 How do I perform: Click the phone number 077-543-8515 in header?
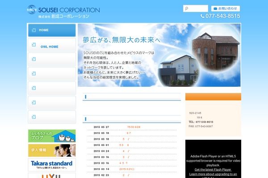[220, 16]
